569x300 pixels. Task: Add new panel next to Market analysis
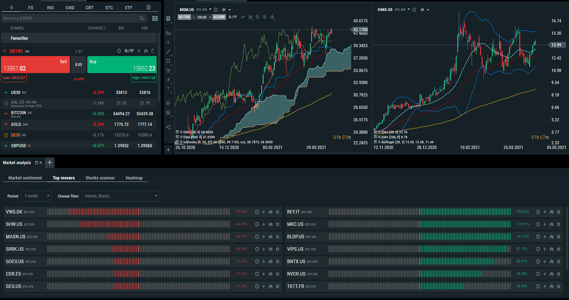[x=50, y=163]
